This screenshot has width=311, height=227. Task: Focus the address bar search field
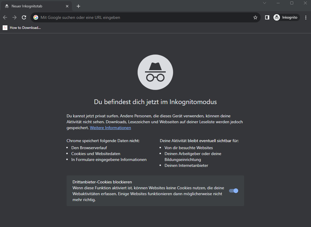tap(145, 17)
